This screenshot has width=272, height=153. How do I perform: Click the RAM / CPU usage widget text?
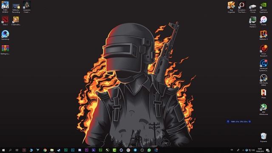239,122
